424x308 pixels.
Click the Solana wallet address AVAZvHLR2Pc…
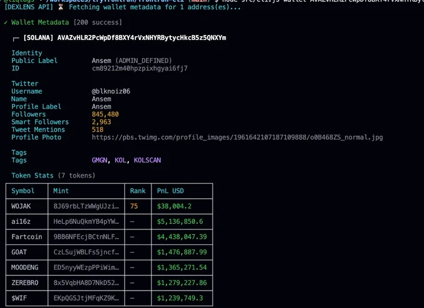coord(142,37)
